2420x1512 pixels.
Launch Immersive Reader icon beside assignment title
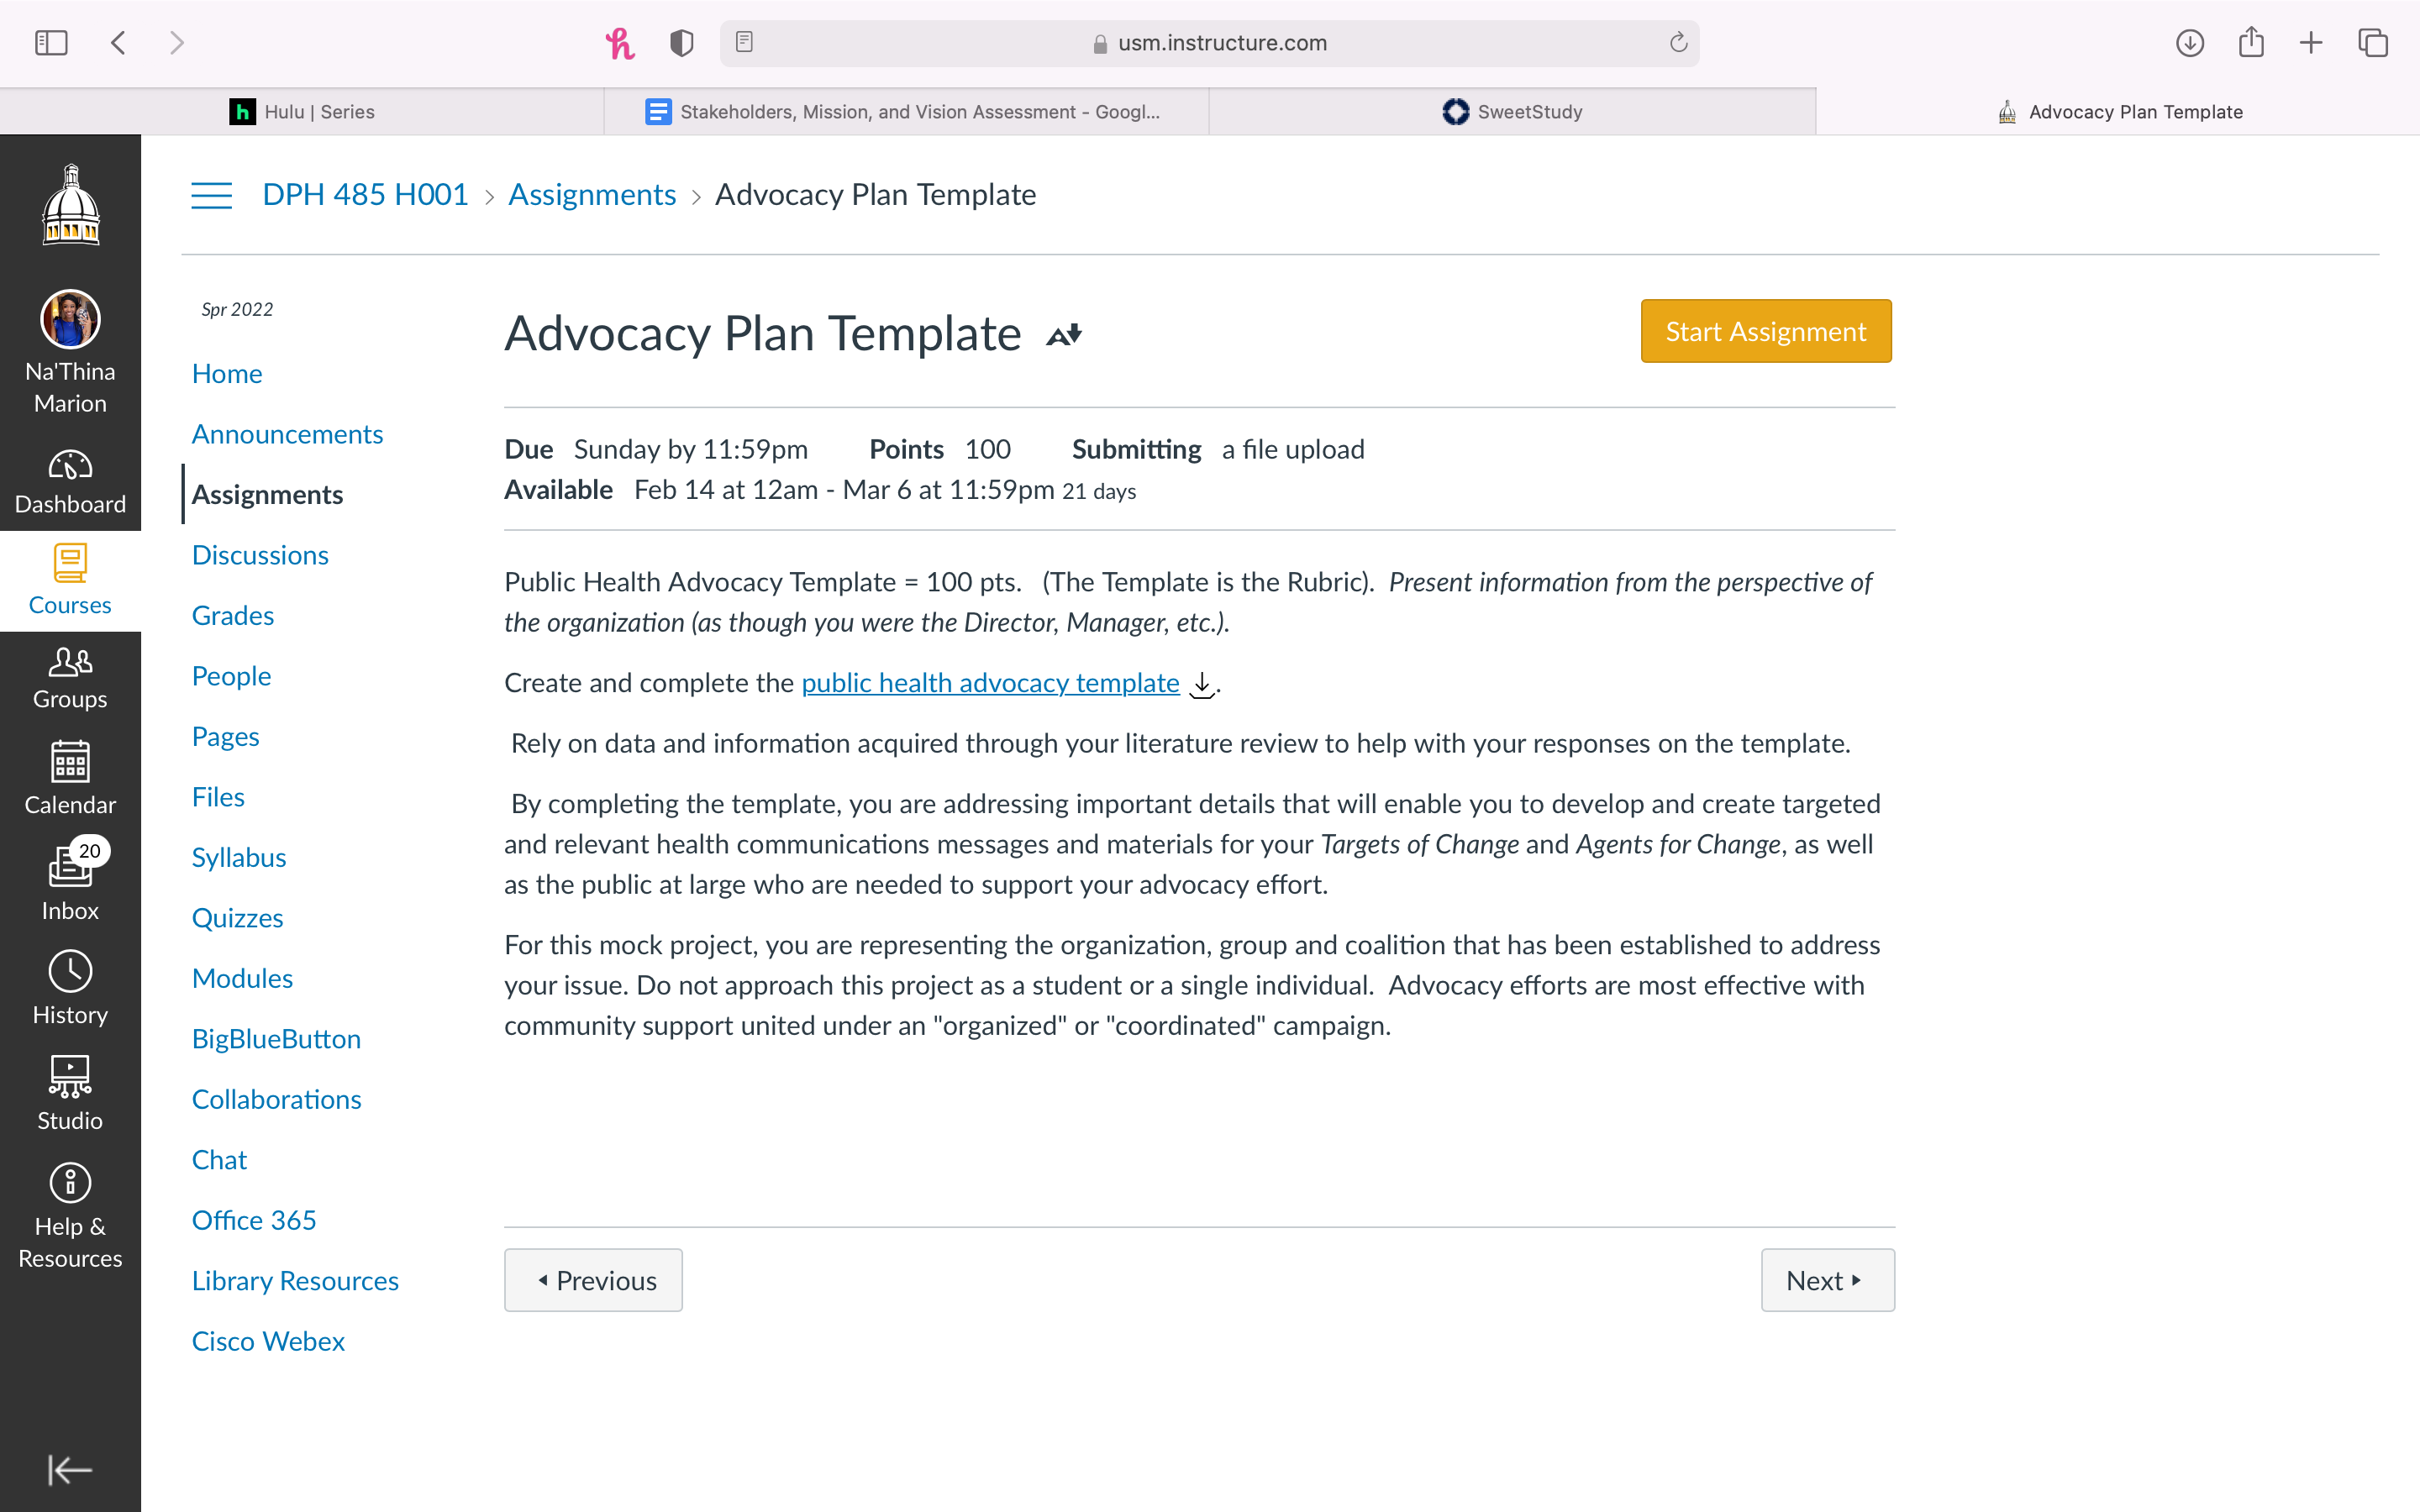tap(1064, 335)
